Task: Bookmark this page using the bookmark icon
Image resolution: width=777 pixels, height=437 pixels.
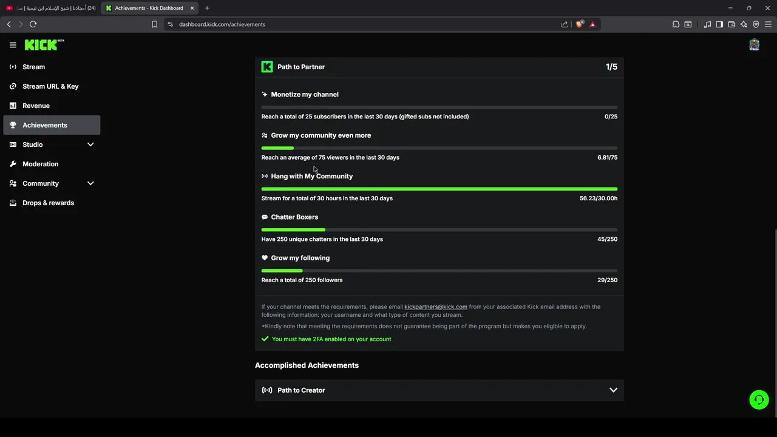Action: pyautogui.click(x=154, y=24)
